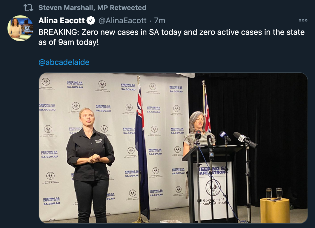
Task: Open the tweet's three-dot more options menu
Action: point(303,20)
